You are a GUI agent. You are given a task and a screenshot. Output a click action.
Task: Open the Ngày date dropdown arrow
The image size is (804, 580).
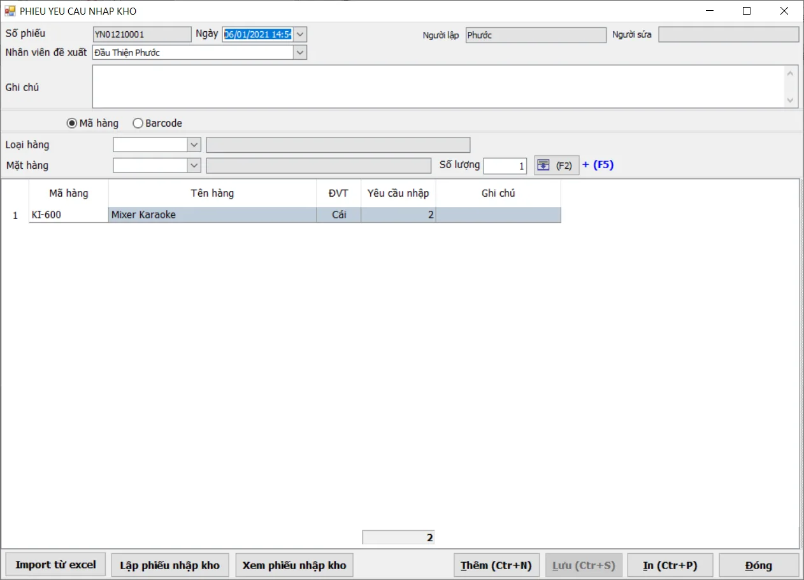click(x=300, y=34)
